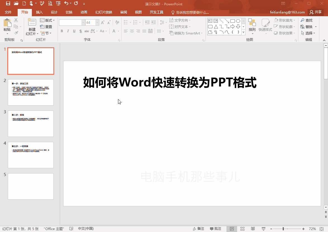Switch to the Transitions (切换) tab
The image size is (328, 232).
point(69,12)
